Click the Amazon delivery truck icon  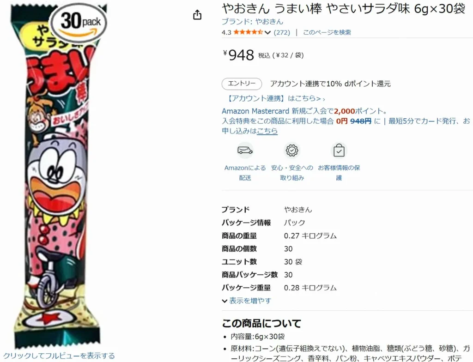point(245,150)
